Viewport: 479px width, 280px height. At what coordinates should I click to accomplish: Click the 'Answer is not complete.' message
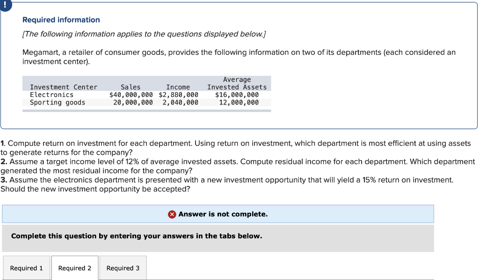pos(223,214)
